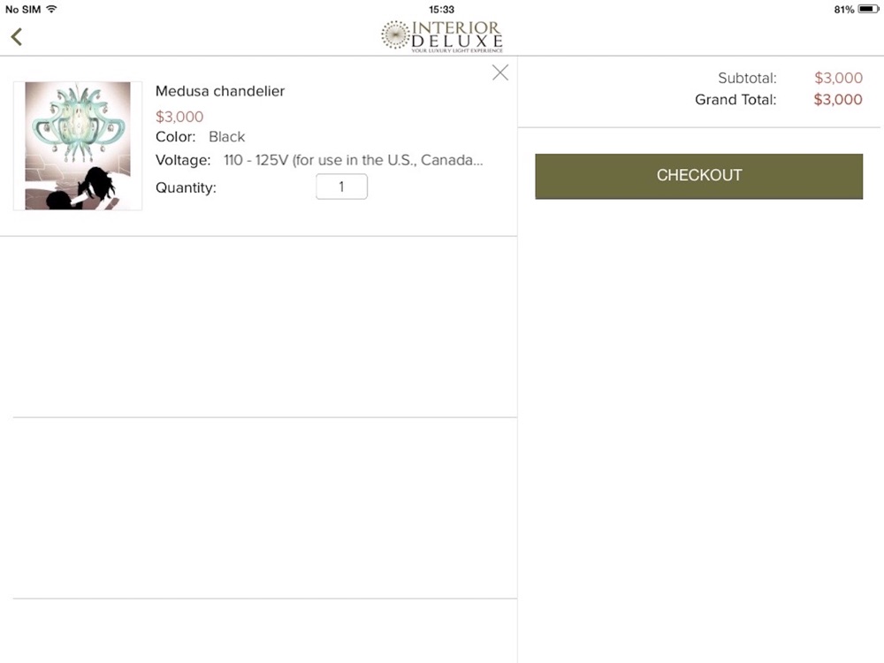Tap the Grand Total label
The width and height of the screenshot is (884, 663).
coord(735,100)
